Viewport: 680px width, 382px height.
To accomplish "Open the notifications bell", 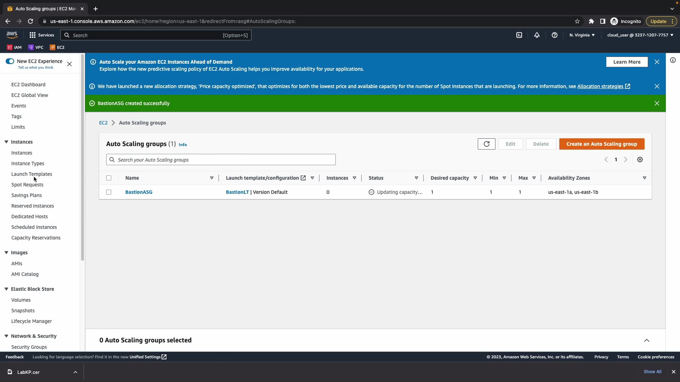I will 537,35.
